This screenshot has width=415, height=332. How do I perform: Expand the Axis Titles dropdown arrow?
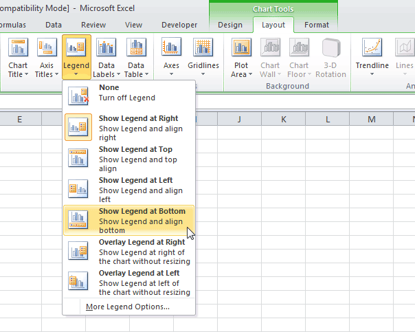(56, 74)
